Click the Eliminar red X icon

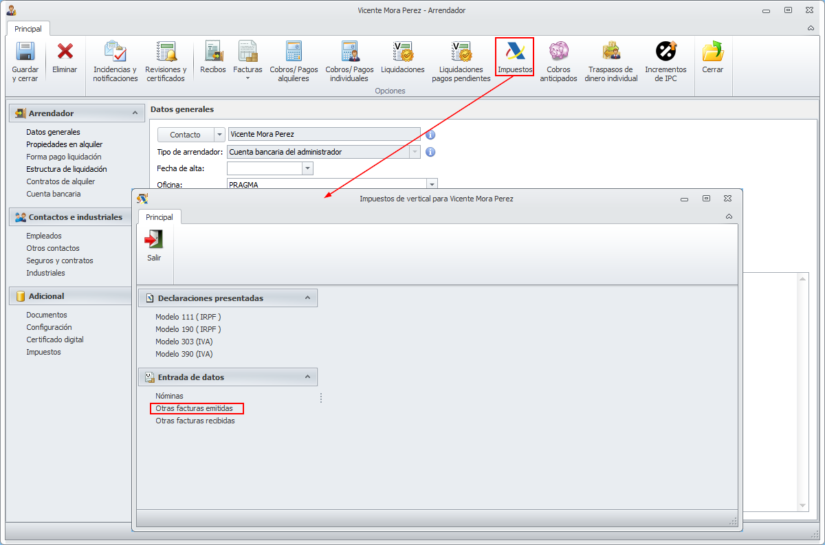pos(65,52)
